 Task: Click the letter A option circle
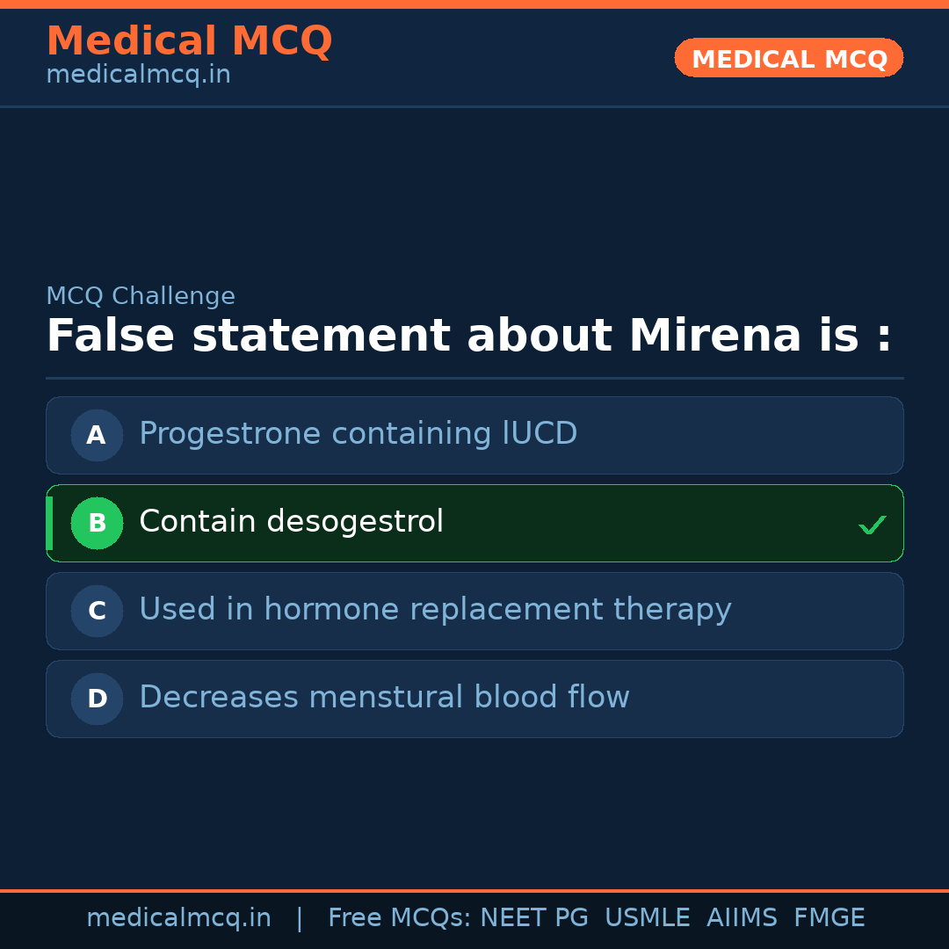pyautogui.click(x=97, y=435)
